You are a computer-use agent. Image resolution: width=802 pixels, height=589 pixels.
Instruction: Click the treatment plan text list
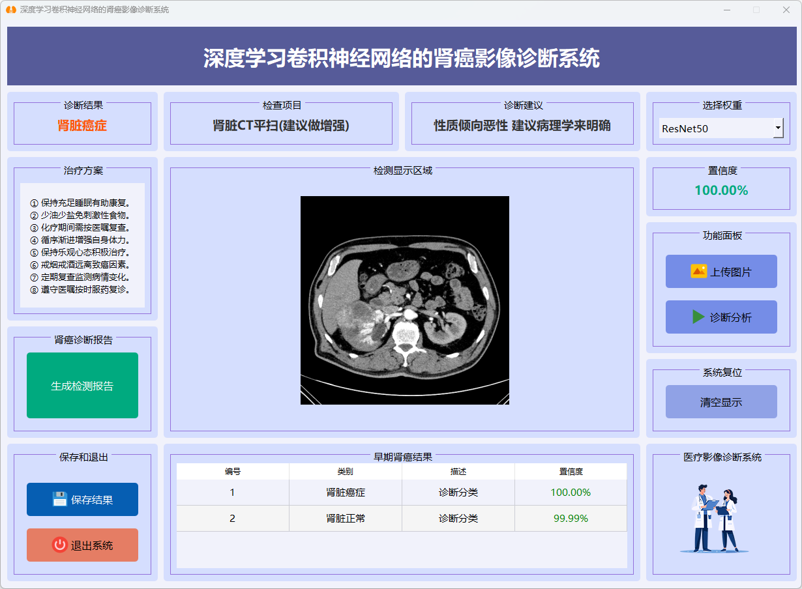pyautogui.click(x=82, y=246)
